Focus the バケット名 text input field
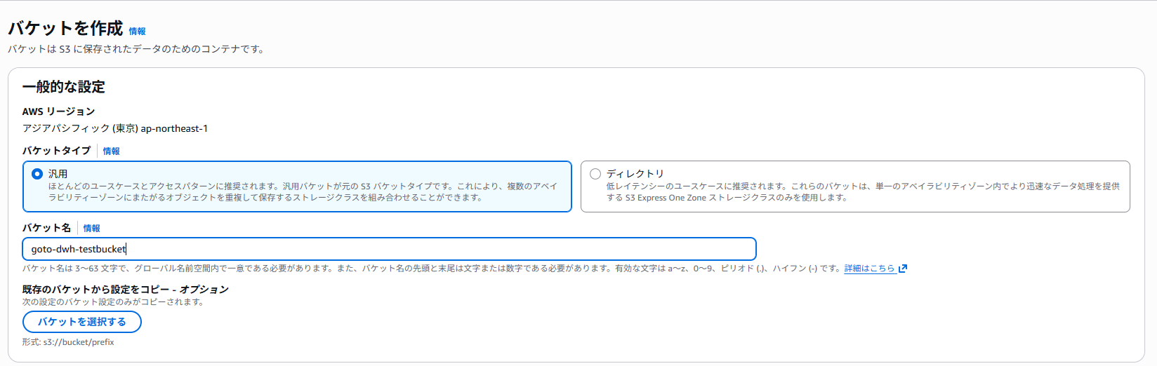Screen dimensions: 1157x366 click(389, 249)
